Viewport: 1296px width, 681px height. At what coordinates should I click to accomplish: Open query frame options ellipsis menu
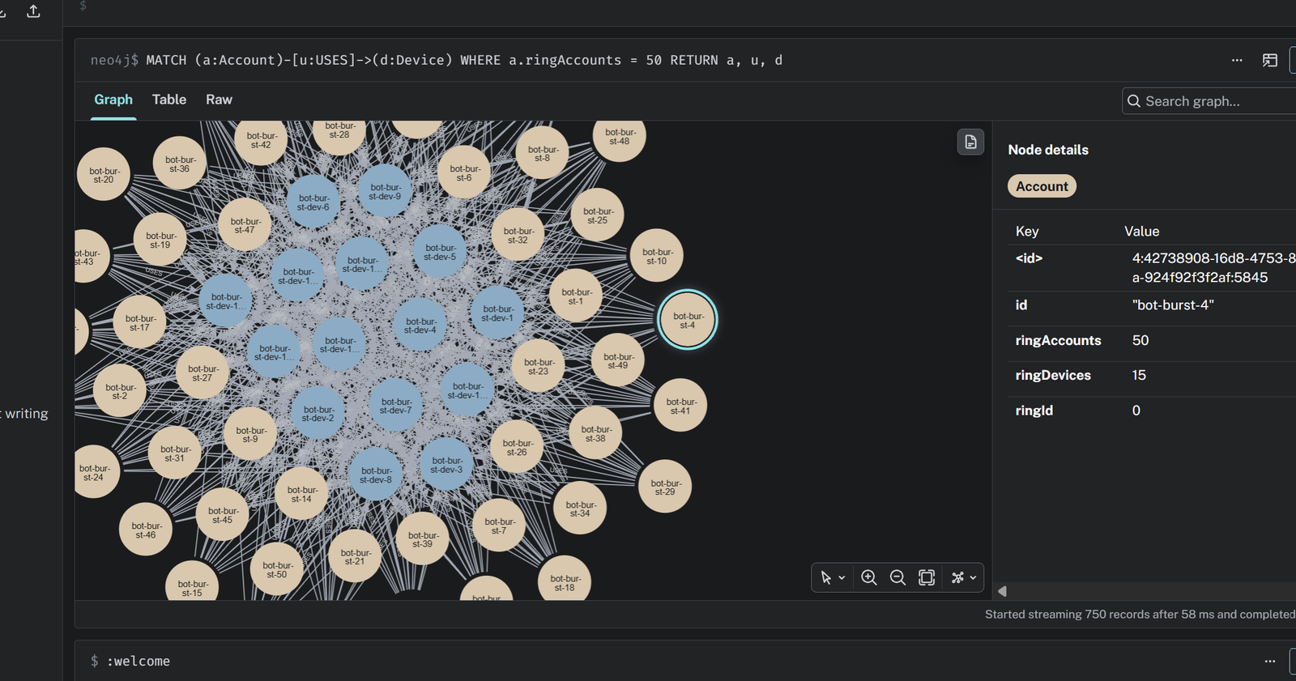(1237, 60)
